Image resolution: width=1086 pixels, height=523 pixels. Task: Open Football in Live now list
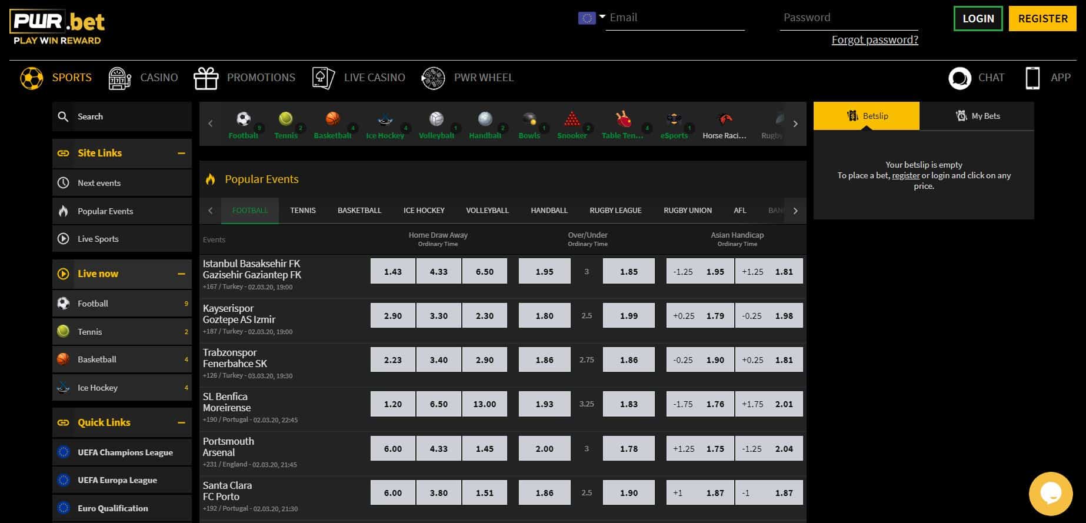click(x=122, y=304)
